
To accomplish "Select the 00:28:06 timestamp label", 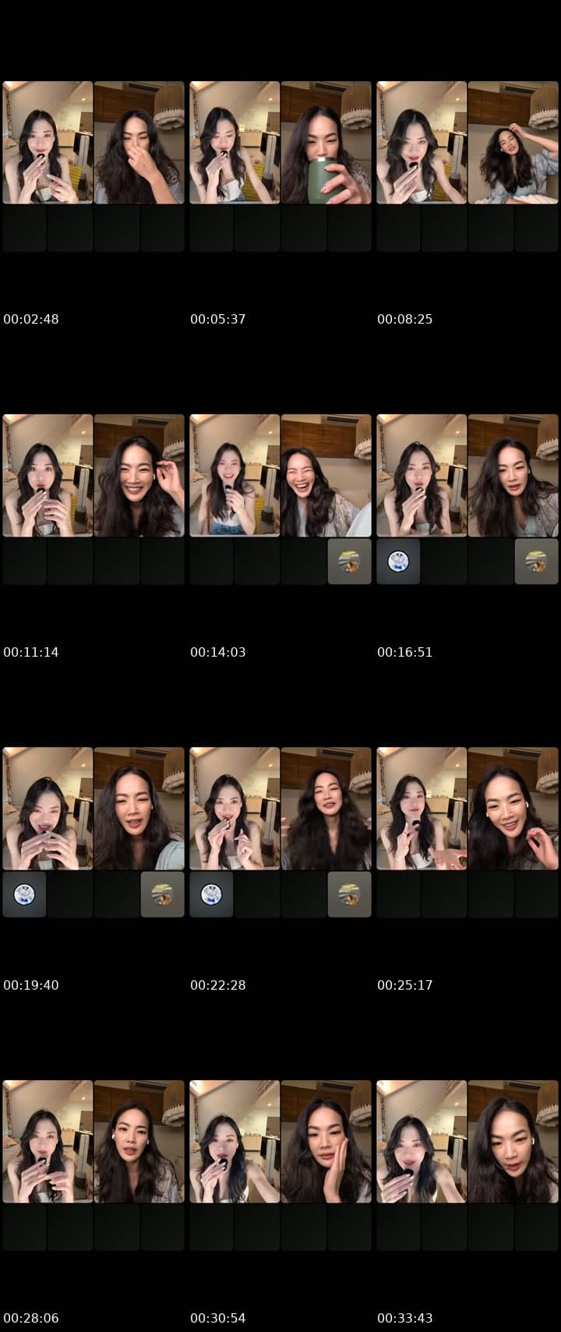I will 31,1318.
